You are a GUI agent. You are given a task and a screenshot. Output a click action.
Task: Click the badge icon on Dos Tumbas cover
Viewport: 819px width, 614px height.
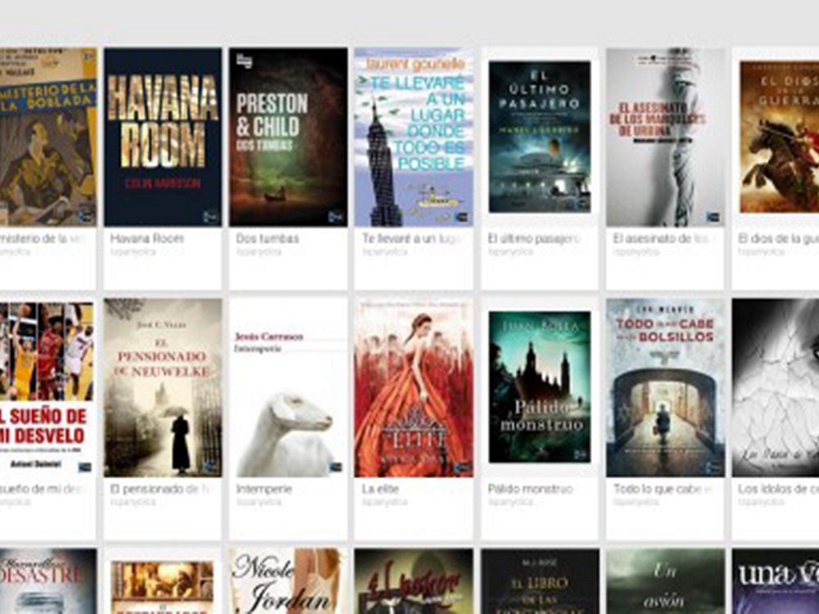(x=336, y=217)
